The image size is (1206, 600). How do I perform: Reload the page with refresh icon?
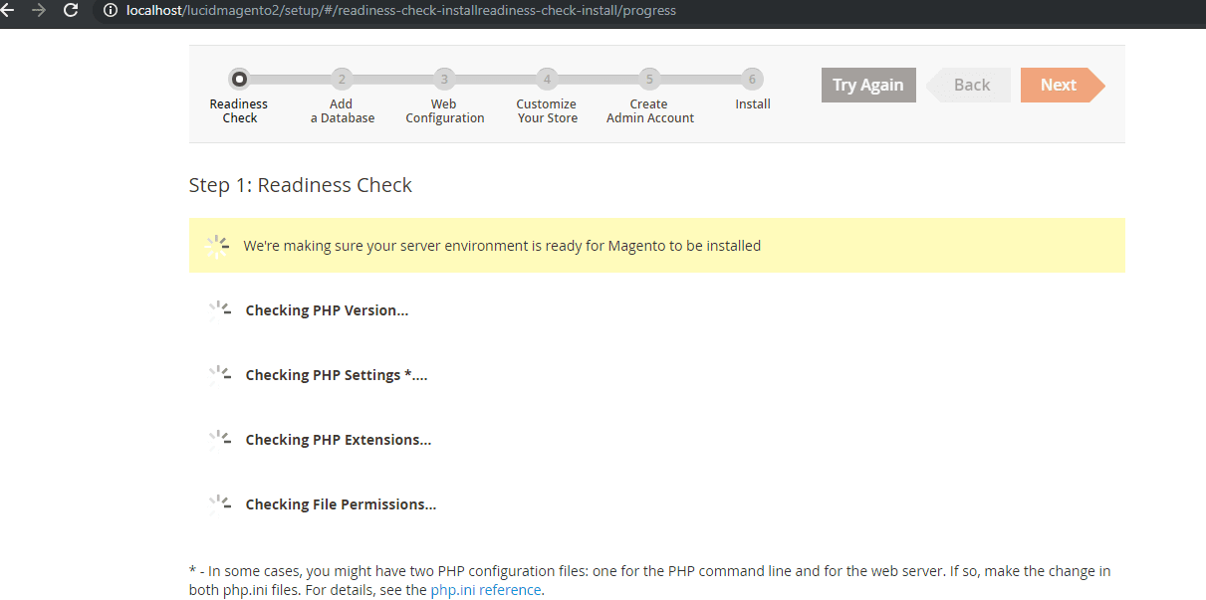[x=71, y=10]
